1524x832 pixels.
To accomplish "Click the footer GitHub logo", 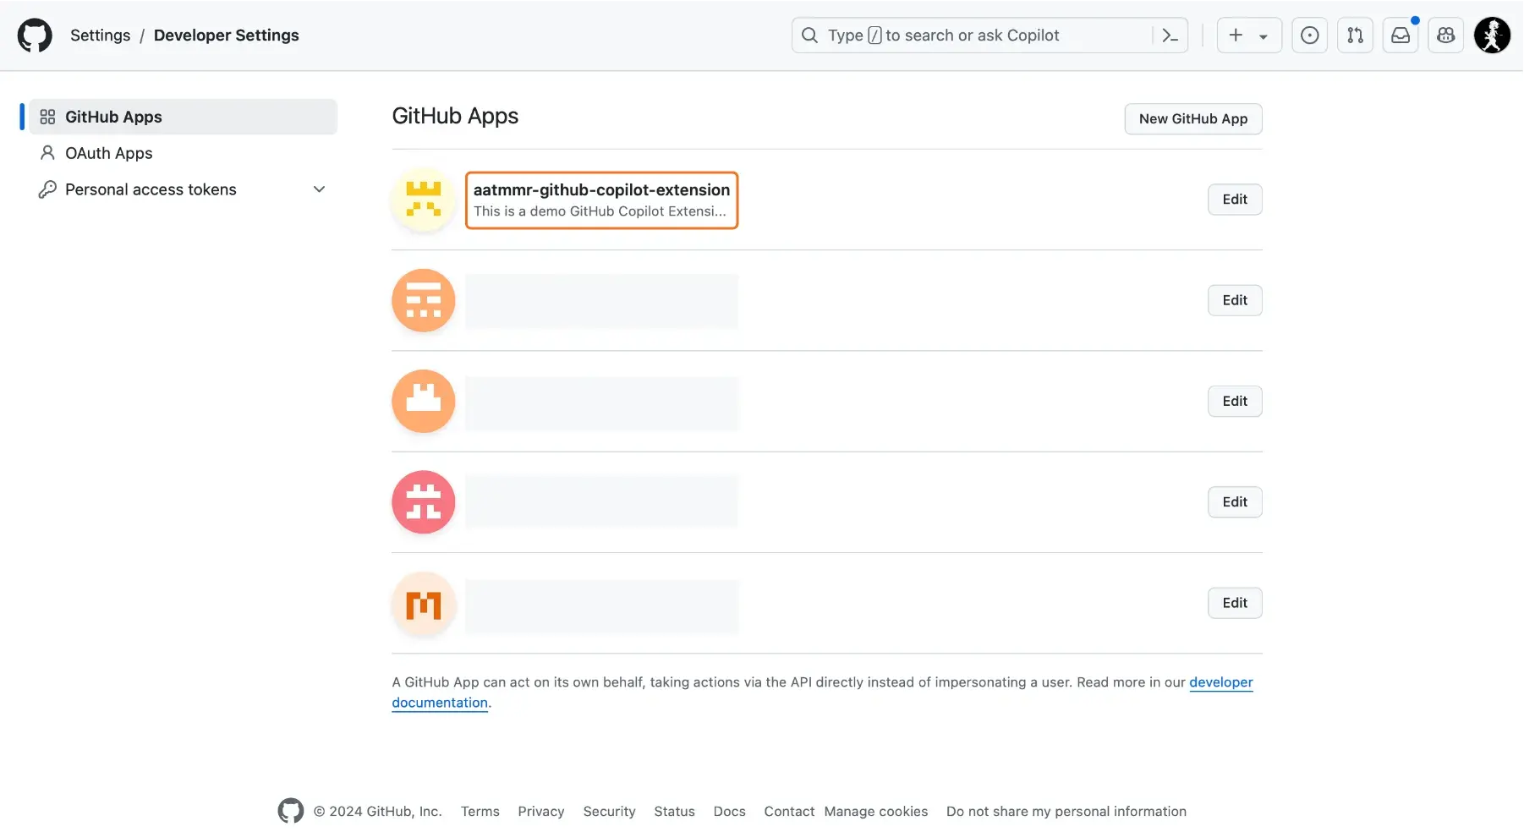I will coord(290,811).
